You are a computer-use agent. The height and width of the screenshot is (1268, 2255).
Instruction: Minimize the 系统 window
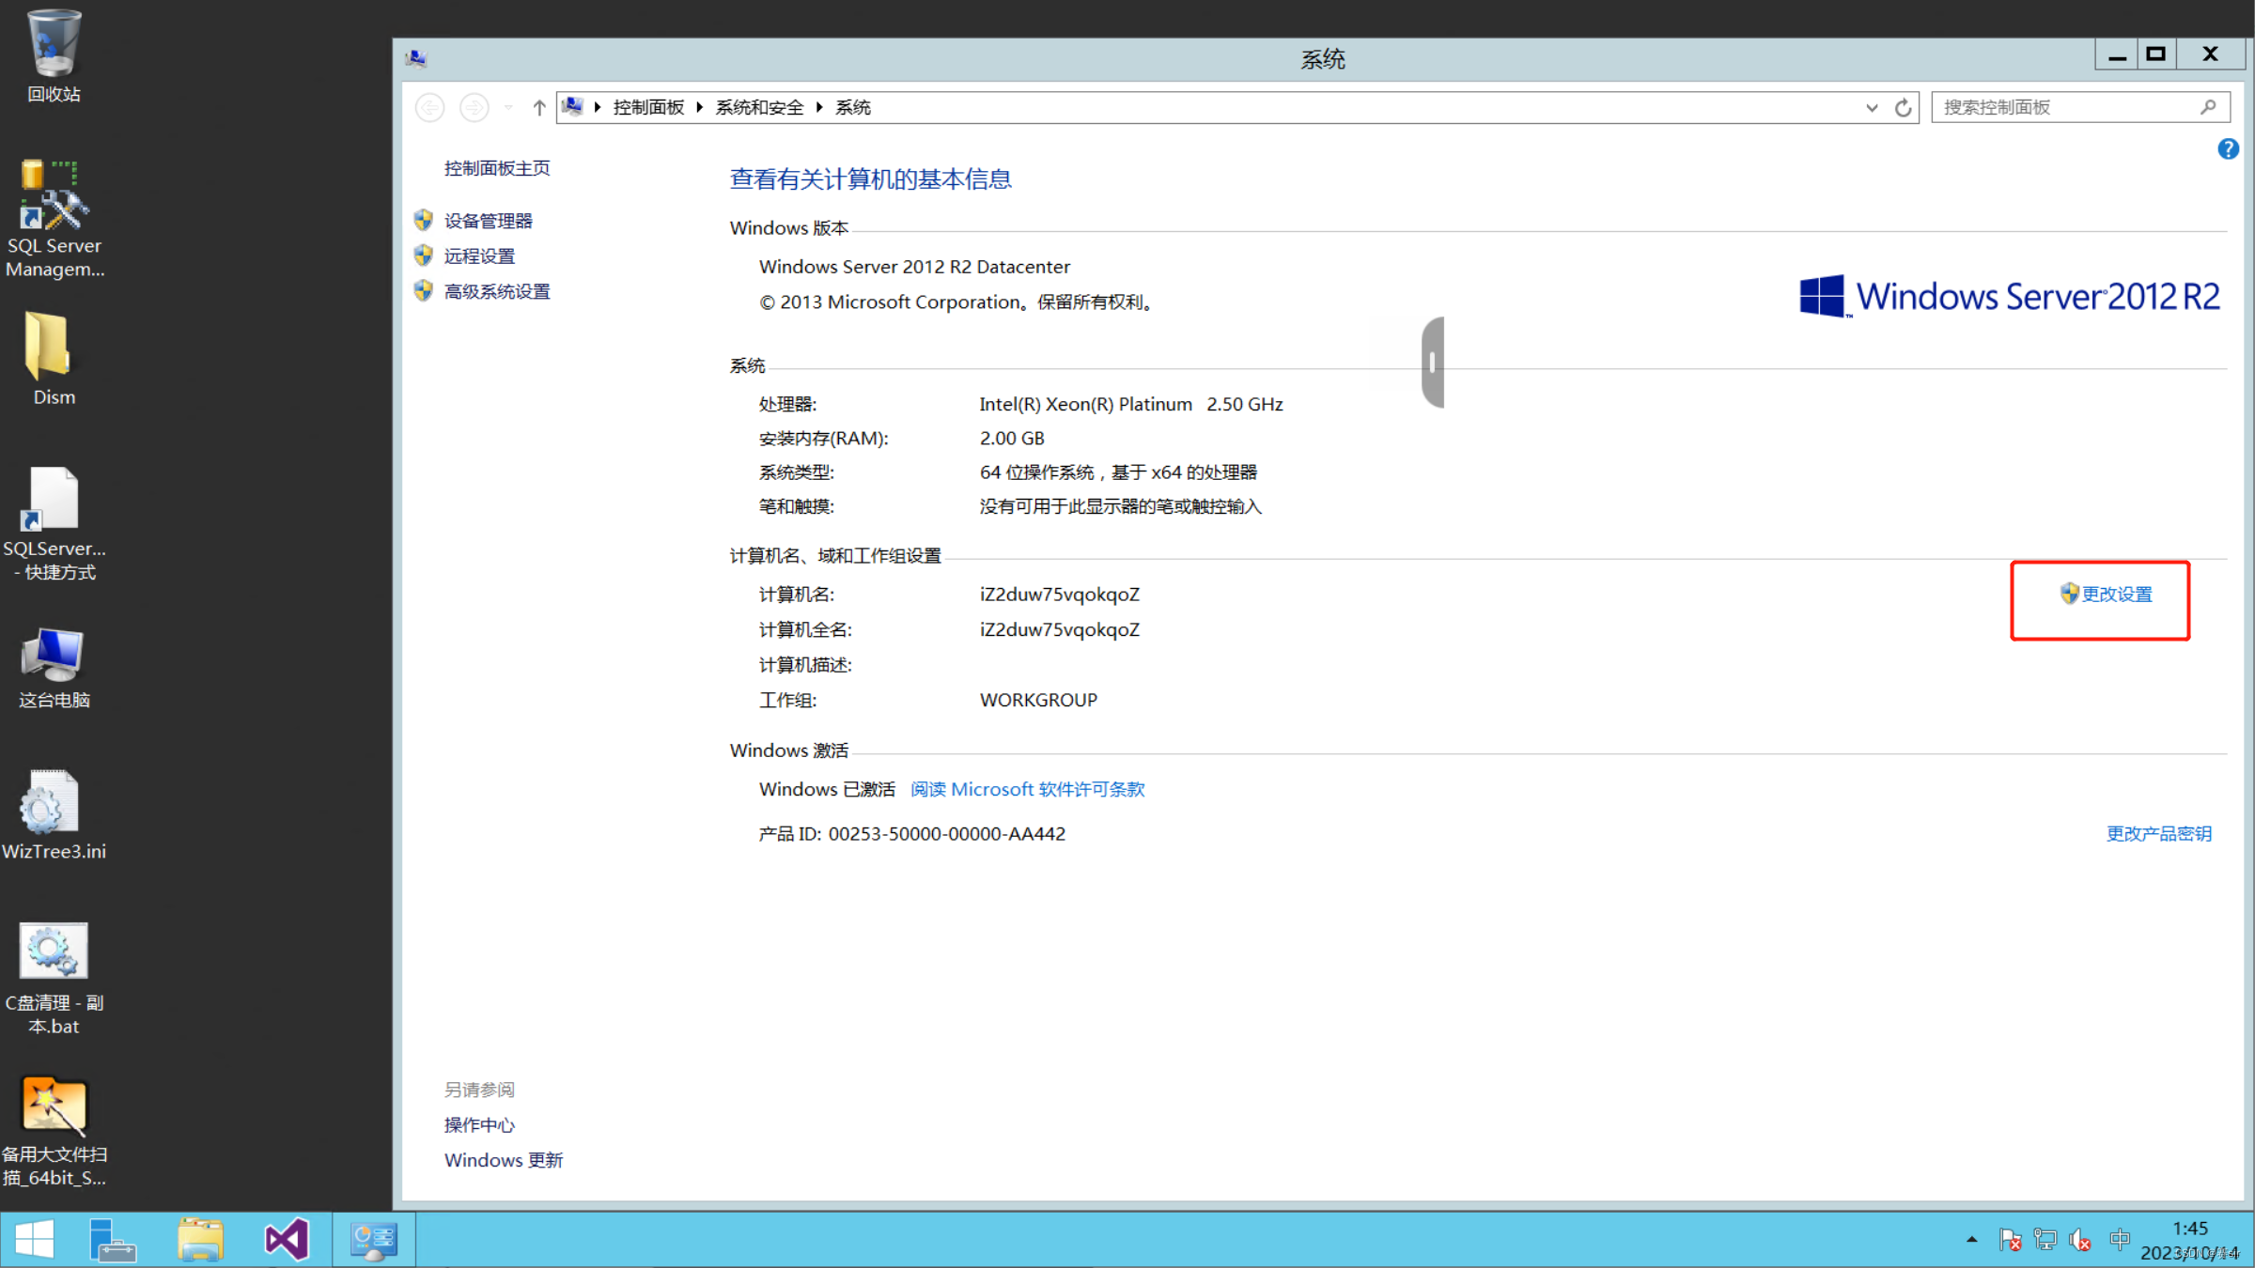pyautogui.click(x=2117, y=55)
